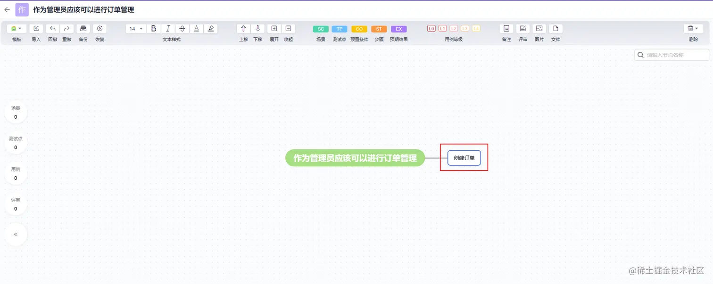Click the 图片 image icon
This screenshot has width=713, height=284.
click(x=539, y=29)
